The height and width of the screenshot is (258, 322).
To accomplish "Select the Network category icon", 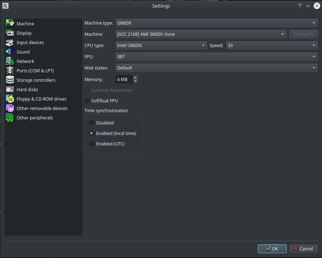I will 10,61.
